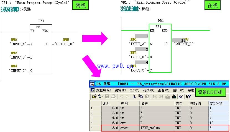The image size is (230, 132).
Task: Click the Save diskette toolbar icon
Action: (x=106, y=96)
